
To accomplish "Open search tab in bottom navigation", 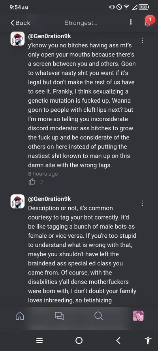I will pyautogui.click(x=98, y=316).
